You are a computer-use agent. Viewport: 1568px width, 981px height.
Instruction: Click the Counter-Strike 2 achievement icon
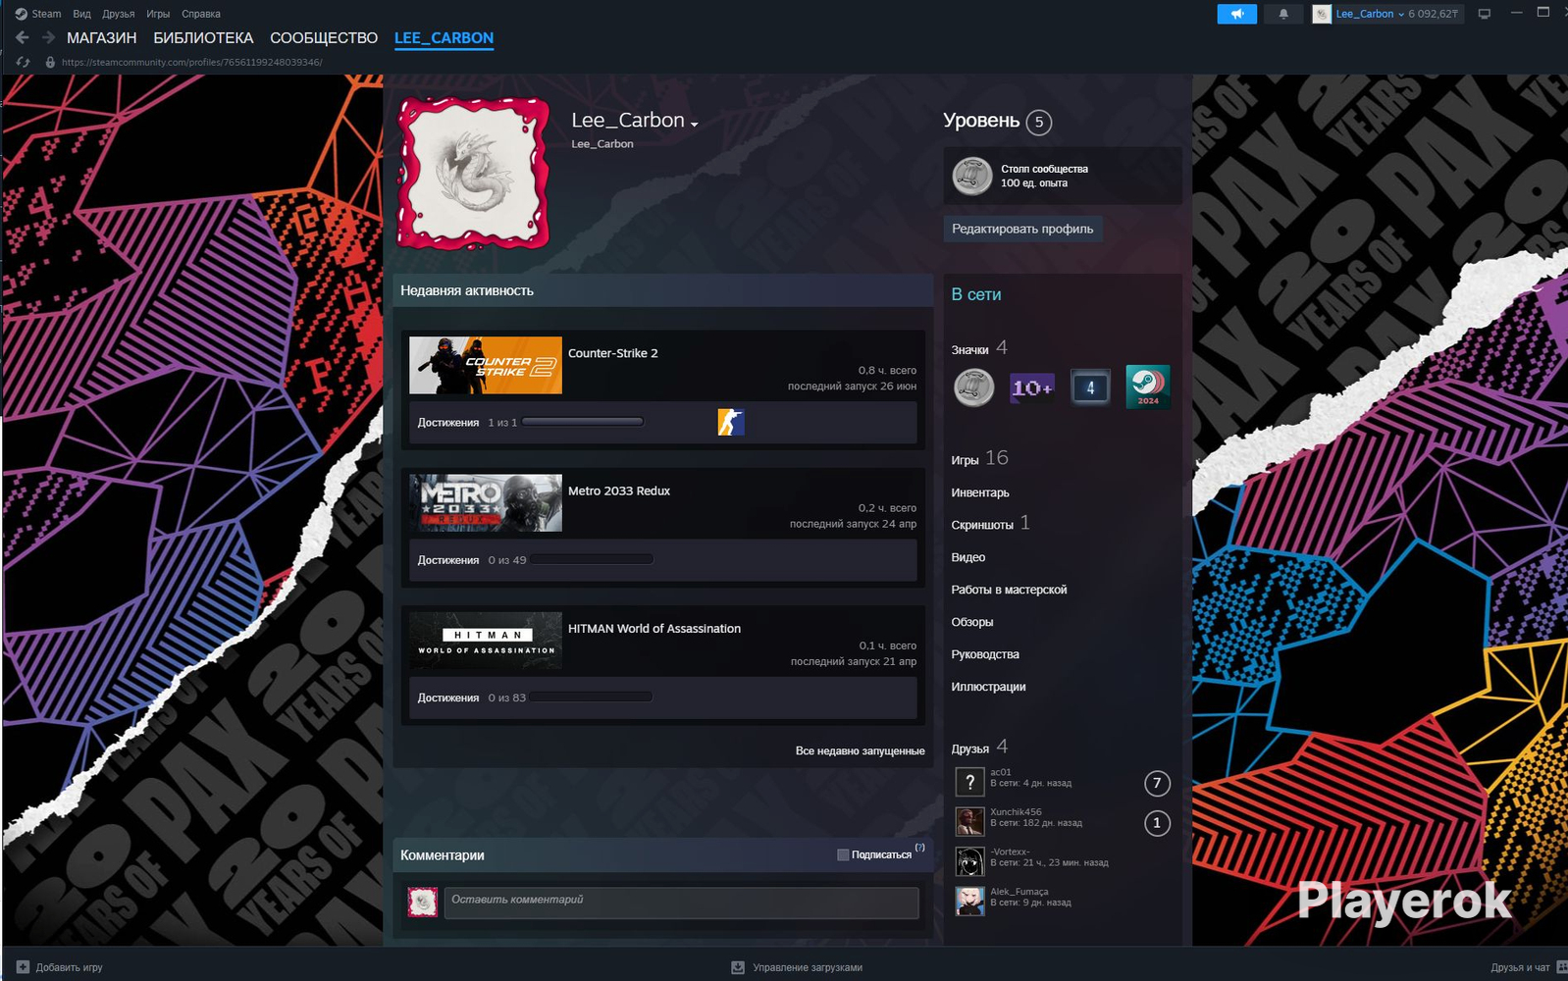tap(731, 422)
